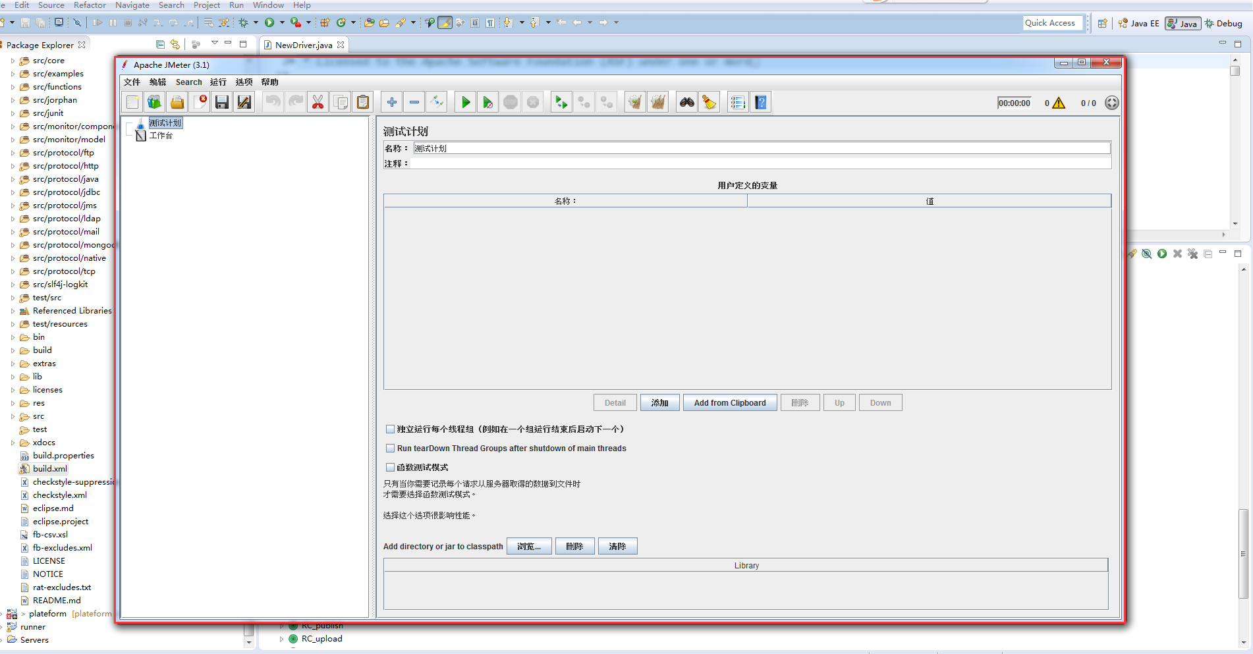Click the 浏览... button for classpath

(529, 547)
